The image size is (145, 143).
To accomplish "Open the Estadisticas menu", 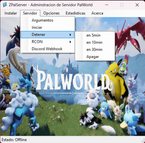I will [75, 13].
